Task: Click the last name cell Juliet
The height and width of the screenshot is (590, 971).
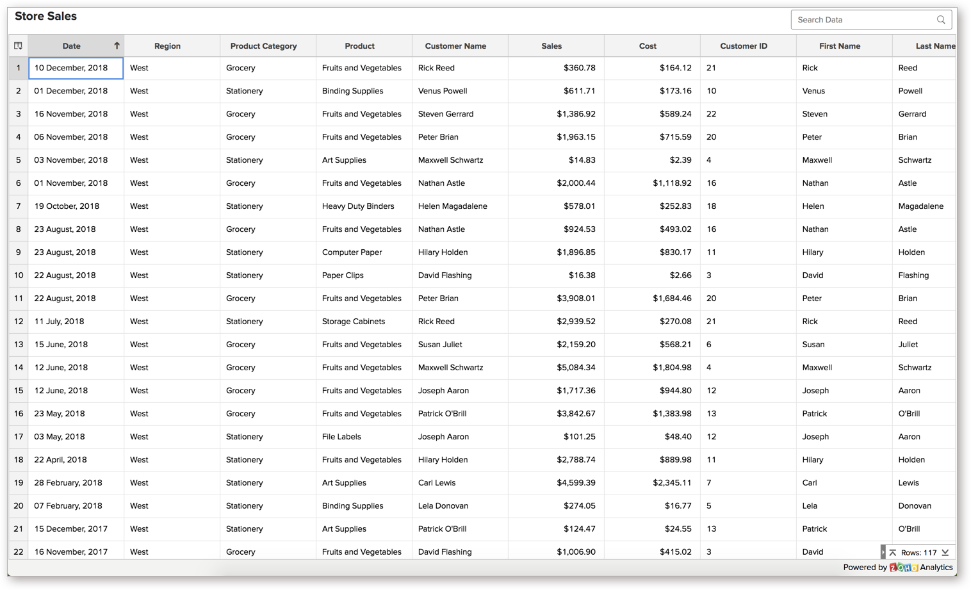Action: tap(924, 345)
